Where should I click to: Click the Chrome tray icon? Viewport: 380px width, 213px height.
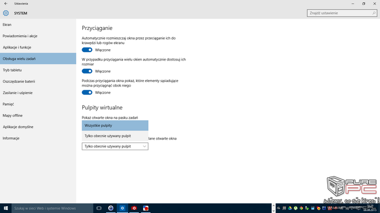(x=301, y=208)
